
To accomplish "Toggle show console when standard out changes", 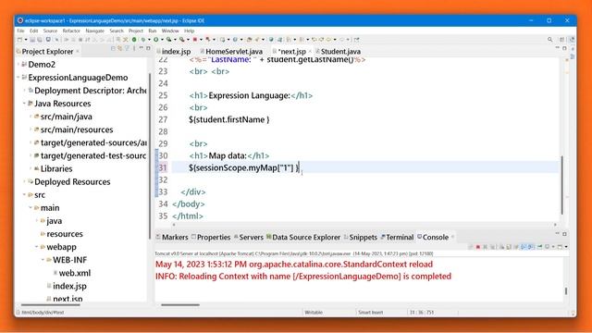I will tap(524, 247).
